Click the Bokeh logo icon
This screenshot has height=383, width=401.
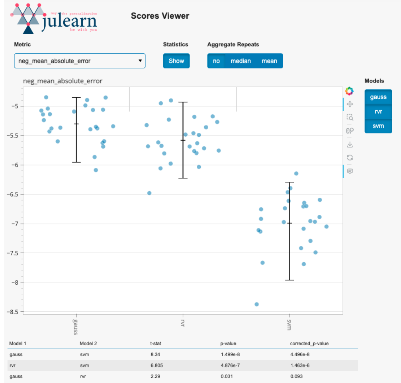349,91
